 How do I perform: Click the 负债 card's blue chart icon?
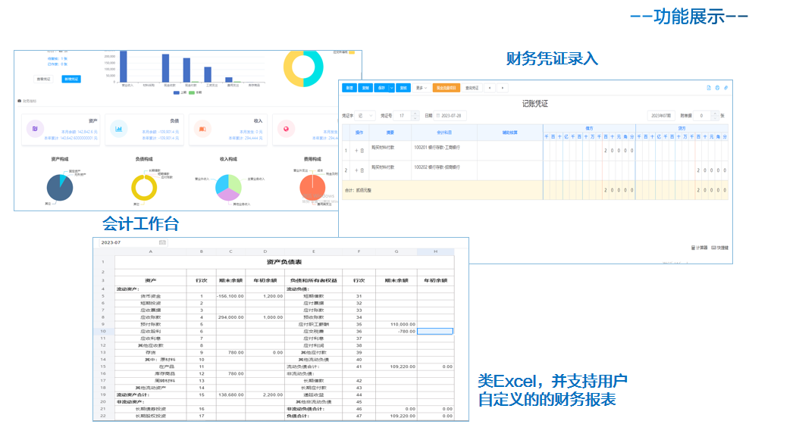click(118, 129)
